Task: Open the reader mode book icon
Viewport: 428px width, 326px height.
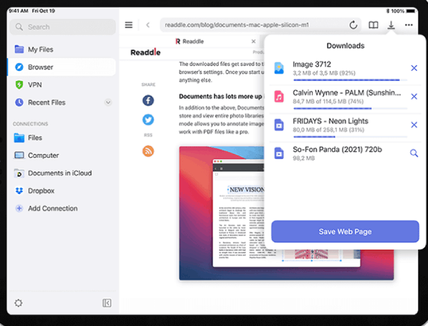Action: (373, 25)
